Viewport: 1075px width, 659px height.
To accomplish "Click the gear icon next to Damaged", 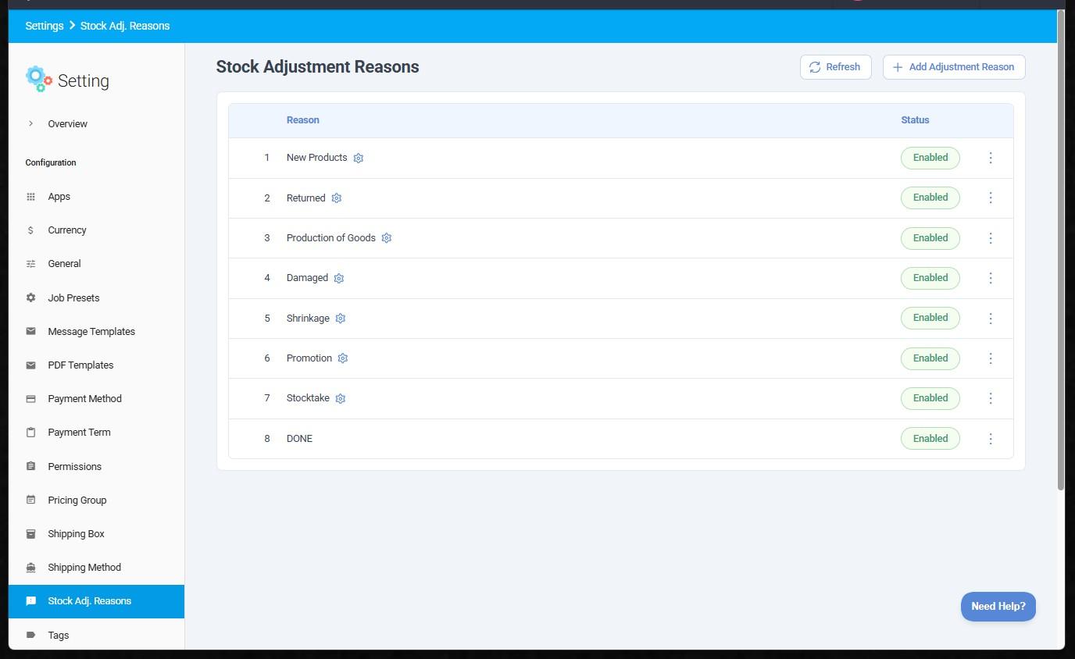I will (x=339, y=278).
